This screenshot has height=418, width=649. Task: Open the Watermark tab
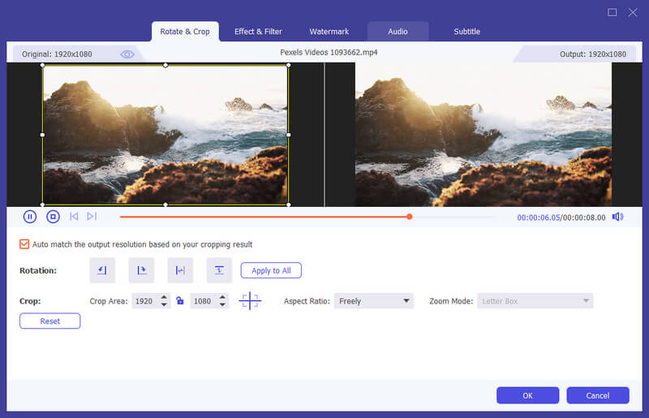tap(329, 32)
